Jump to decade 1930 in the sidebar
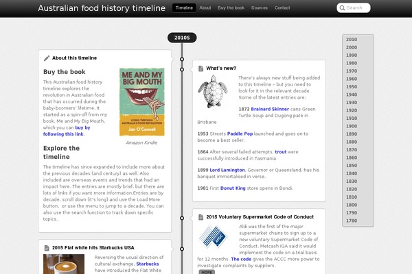The width and height of the screenshot is (412, 274). click(x=352, y=103)
